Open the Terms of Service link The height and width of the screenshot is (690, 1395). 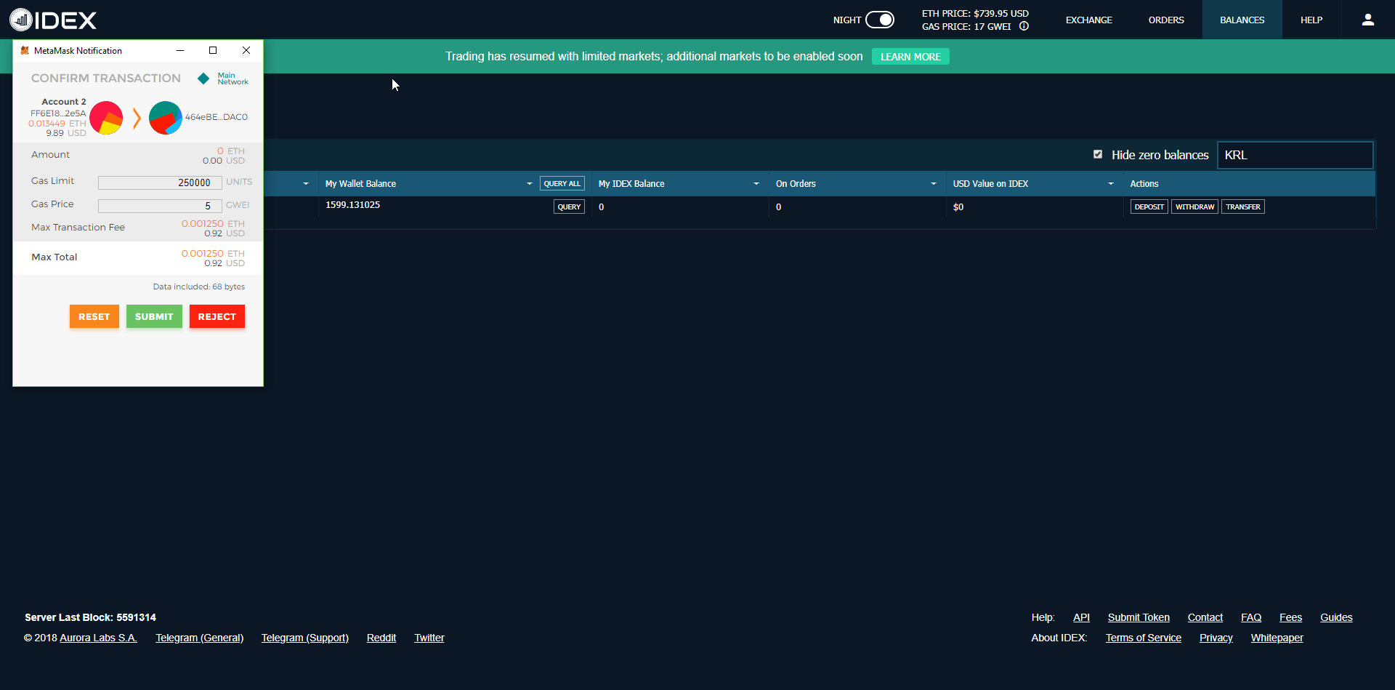point(1144,638)
